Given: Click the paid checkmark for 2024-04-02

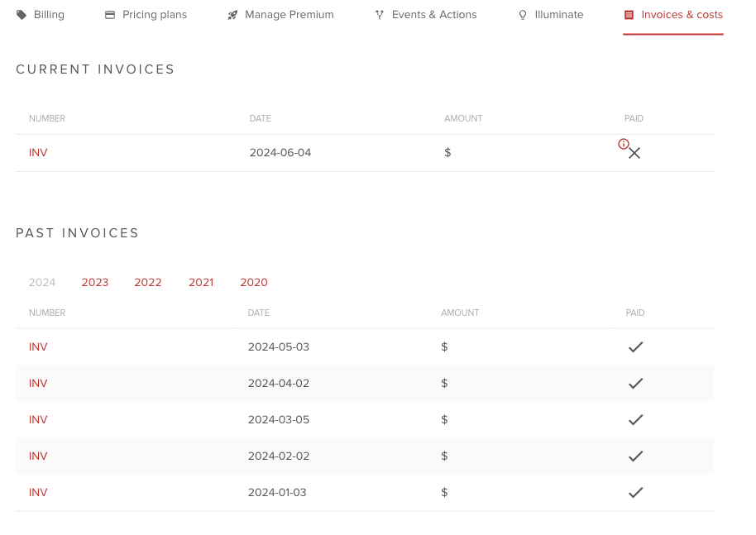Looking at the screenshot, I should (635, 383).
